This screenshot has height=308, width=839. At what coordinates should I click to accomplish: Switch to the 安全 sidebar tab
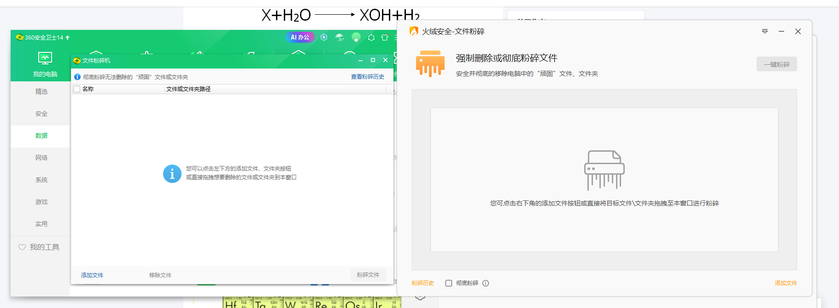click(41, 114)
